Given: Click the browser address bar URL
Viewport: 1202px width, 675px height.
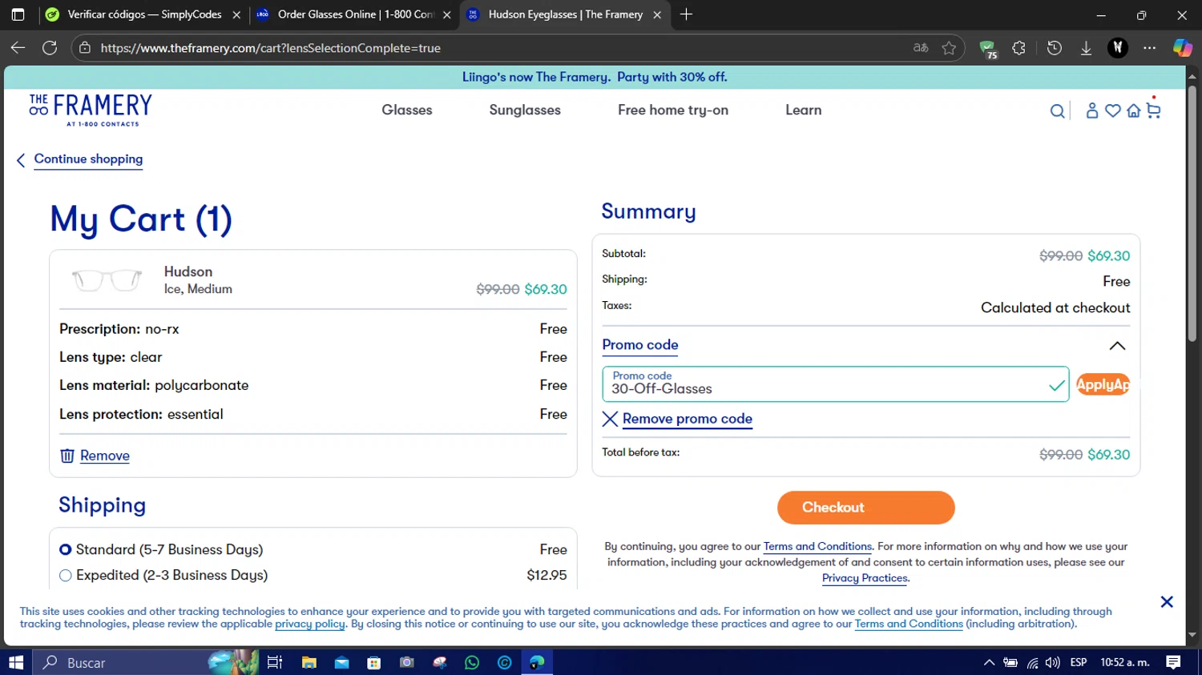Looking at the screenshot, I should click(x=271, y=48).
